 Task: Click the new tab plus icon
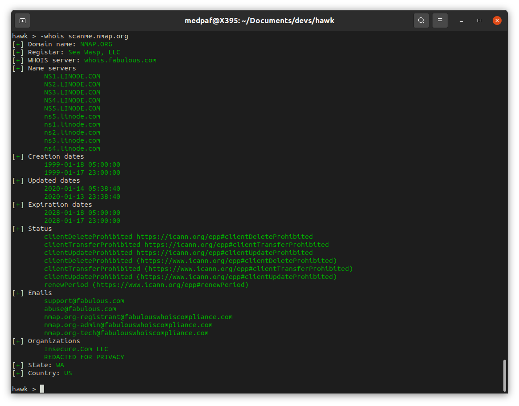(x=22, y=21)
